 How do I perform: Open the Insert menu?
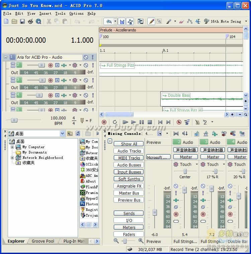tap(45, 13)
